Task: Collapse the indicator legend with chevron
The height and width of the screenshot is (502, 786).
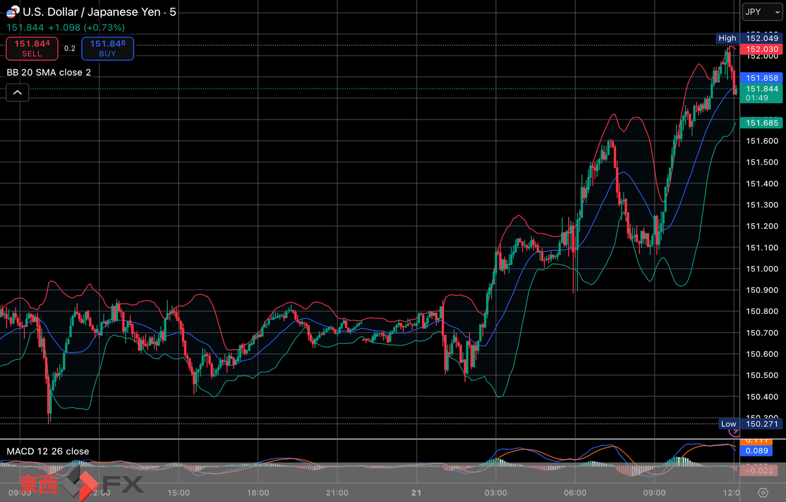Action: (x=18, y=92)
